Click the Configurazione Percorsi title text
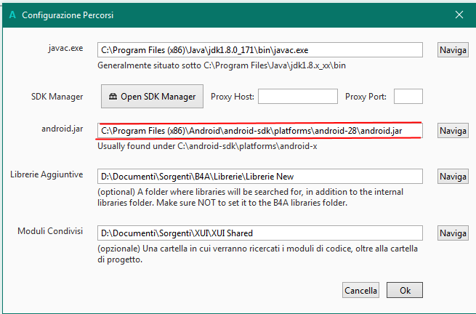The image size is (476, 314). (x=67, y=15)
